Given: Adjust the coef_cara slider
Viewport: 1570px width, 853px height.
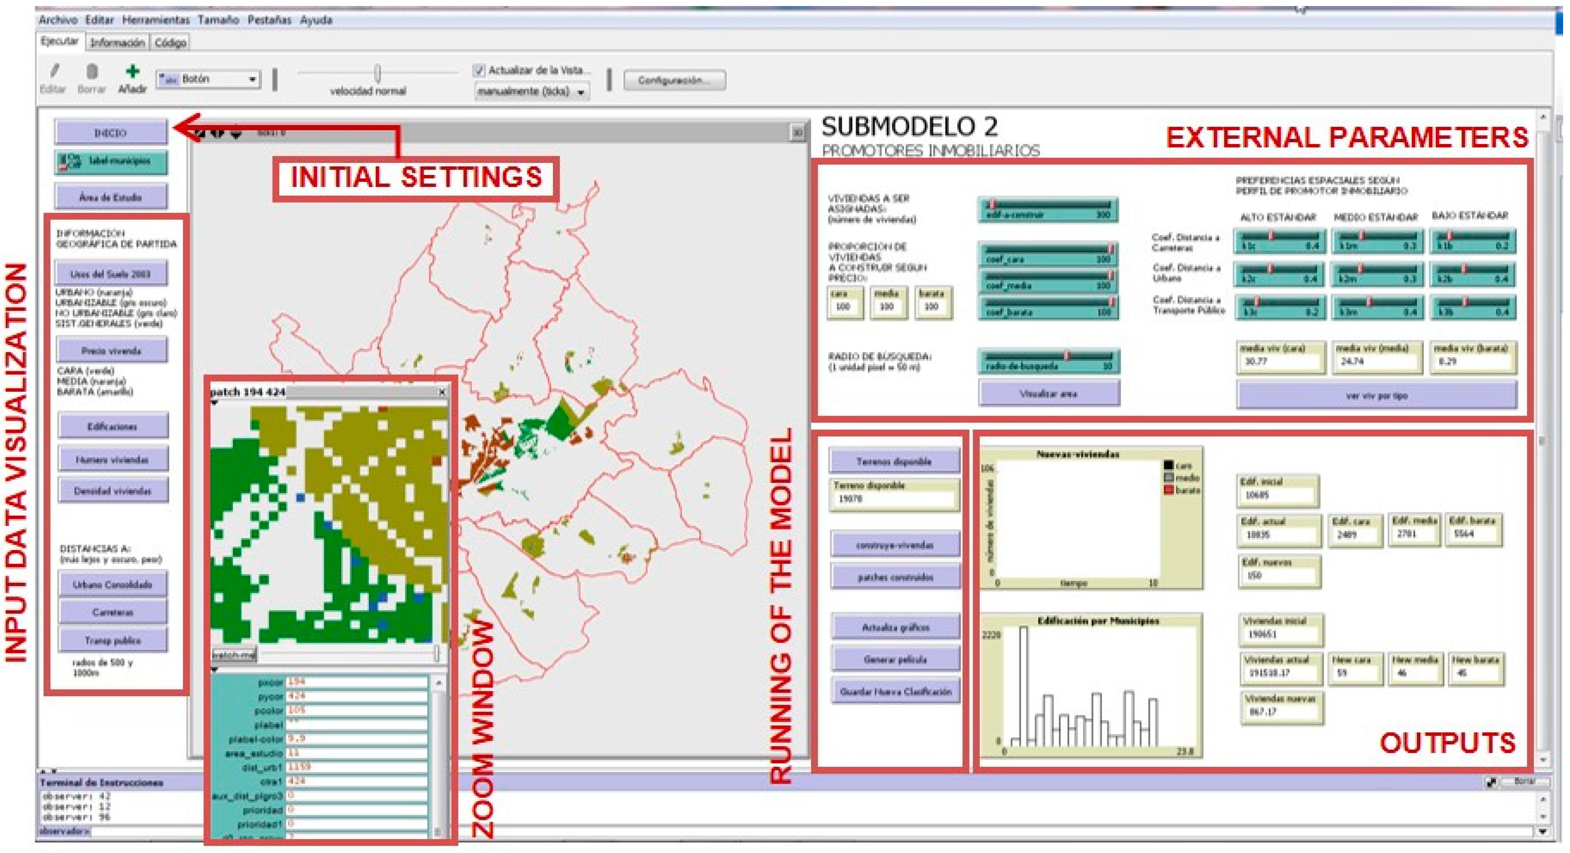Looking at the screenshot, I should (1048, 254).
